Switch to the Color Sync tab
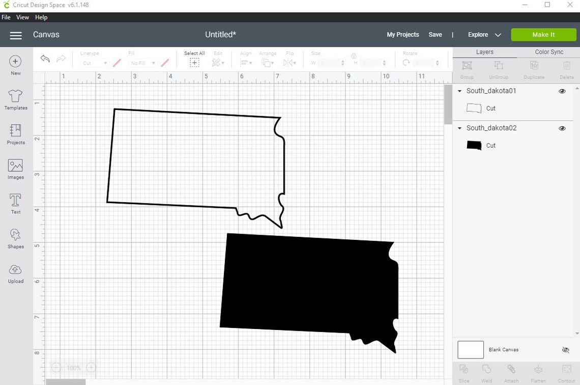This screenshot has height=385, width=580. click(x=548, y=51)
